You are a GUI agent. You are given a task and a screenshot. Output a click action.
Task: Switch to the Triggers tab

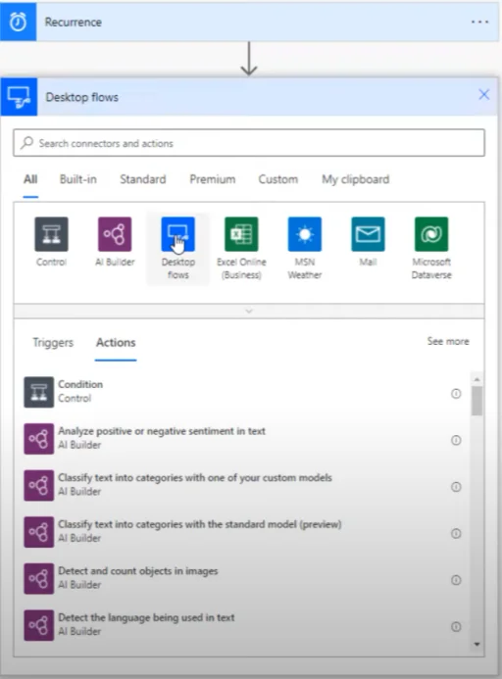point(53,343)
